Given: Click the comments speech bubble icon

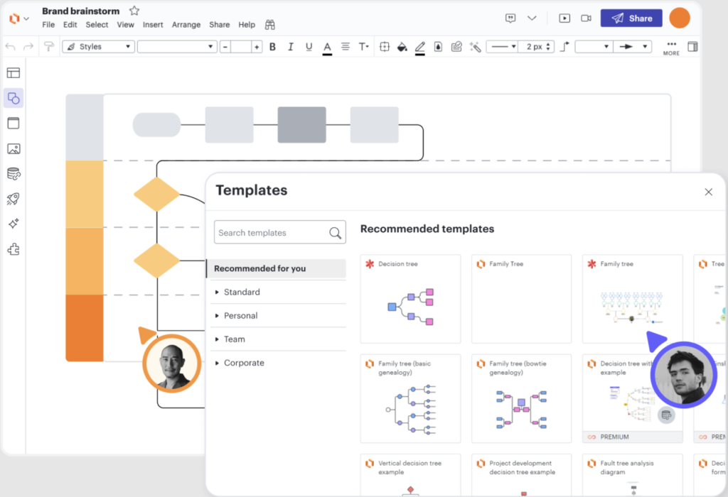Looking at the screenshot, I should point(510,18).
